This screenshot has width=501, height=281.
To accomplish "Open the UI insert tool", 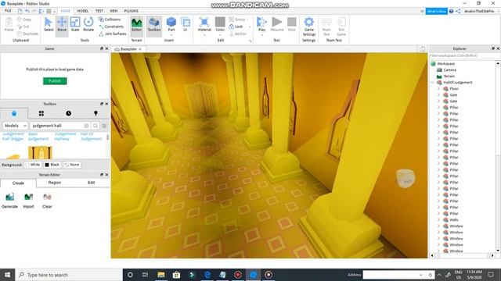I will [185, 25].
